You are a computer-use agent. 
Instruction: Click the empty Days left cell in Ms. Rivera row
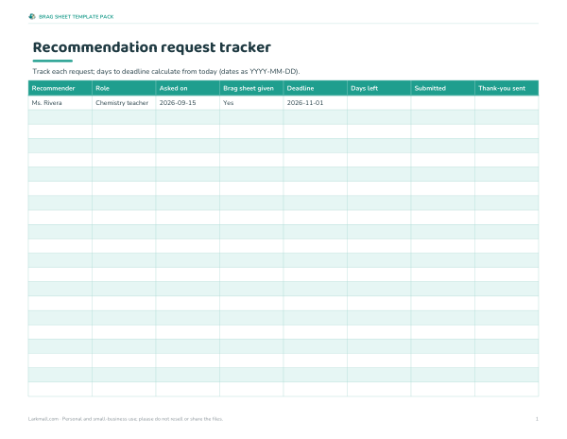(379, 103)
